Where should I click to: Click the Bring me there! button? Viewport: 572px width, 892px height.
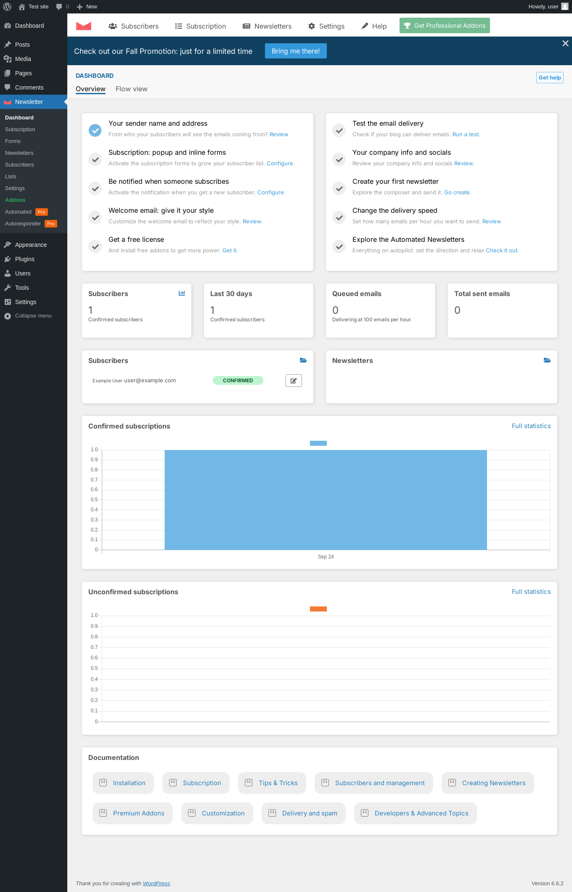click(296, 51)
